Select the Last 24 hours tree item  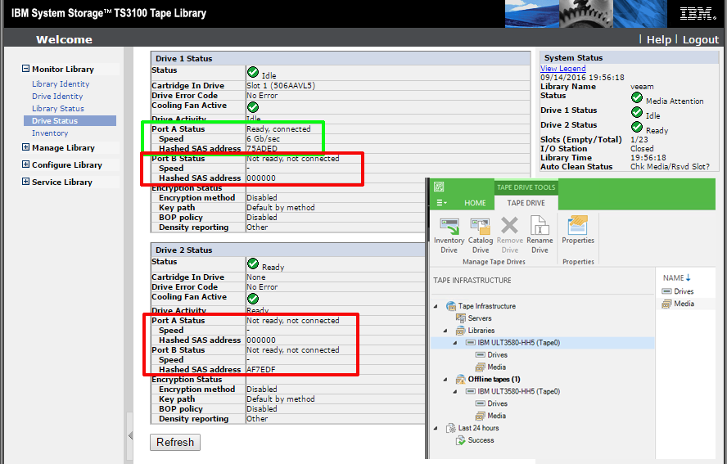472,428
